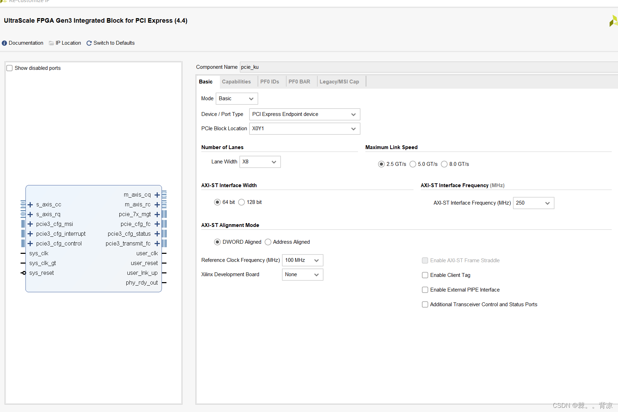The image size is (618, 412).
Task: Select Address Aligned mode
Action: (268, 242)
